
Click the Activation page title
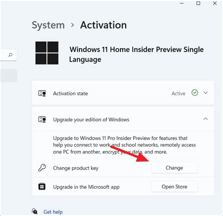point(104,25)
